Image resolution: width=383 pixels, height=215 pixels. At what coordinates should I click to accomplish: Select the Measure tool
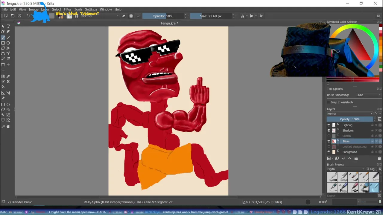8,93
